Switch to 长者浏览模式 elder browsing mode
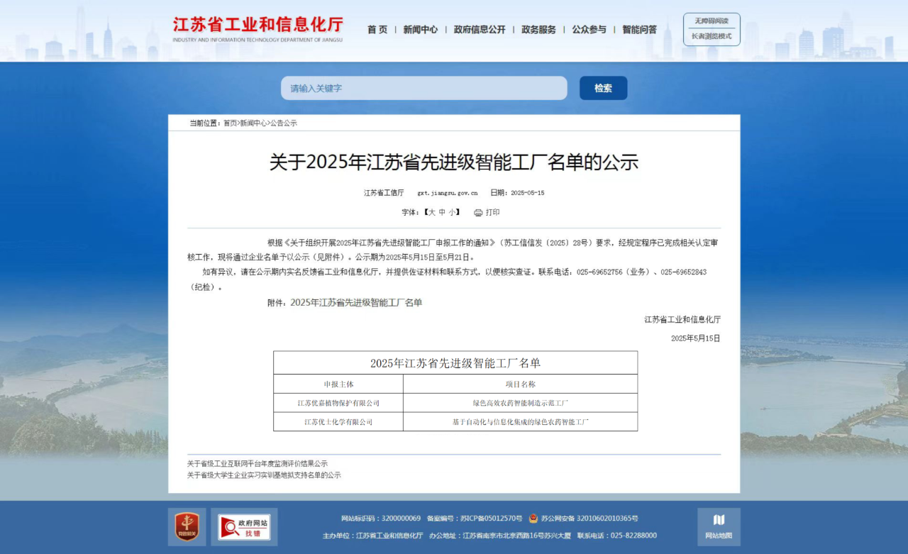This screenshot has width=908, height=554. click(x=712, y=37)
